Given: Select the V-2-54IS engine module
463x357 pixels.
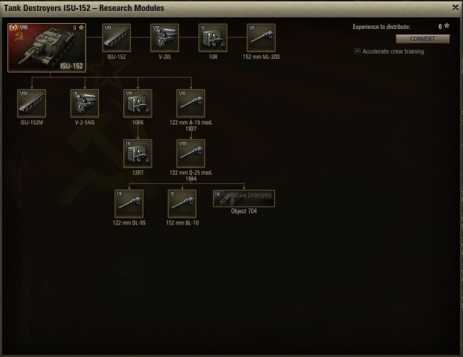Looking at the screenshot, I should [x=85, y=103].
